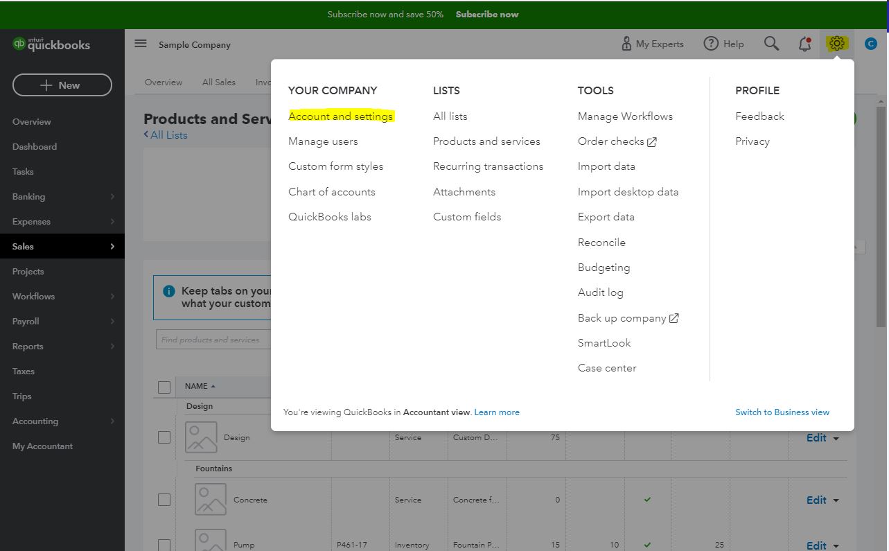Viewport: 889px width, 551px height.
Task: Click the Learn more link
Action: (x=497, y=412)
